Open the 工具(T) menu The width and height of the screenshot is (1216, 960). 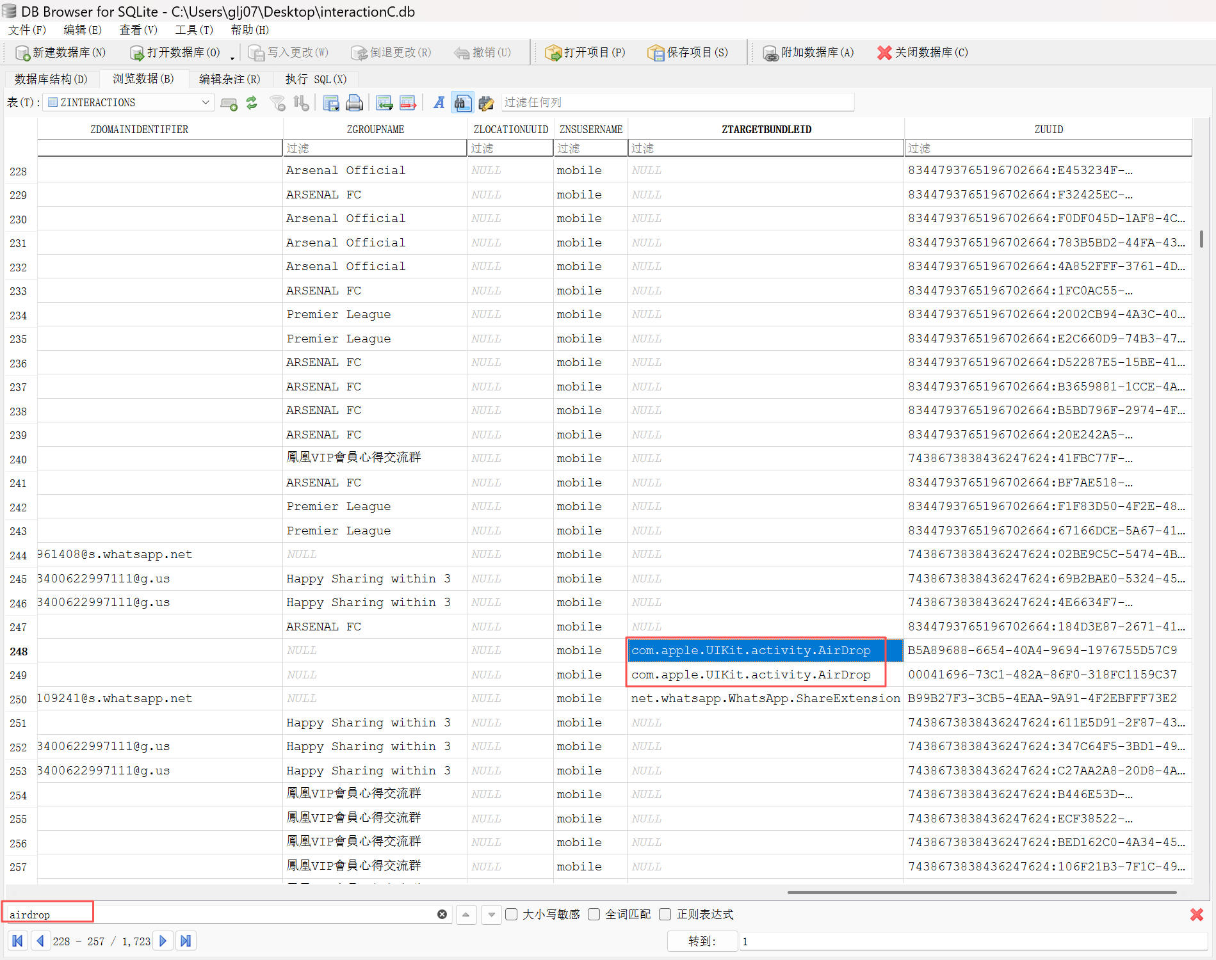[193, 30]
